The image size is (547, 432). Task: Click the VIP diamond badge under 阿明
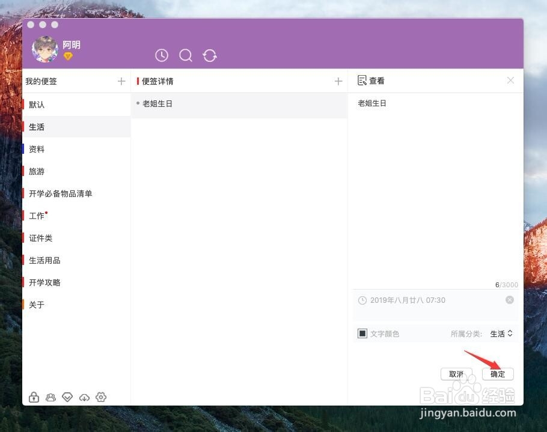point(68,56)
